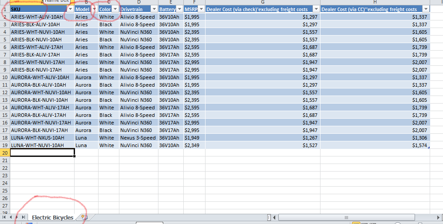Click Aurora model cell in row 10
The height and width of the screenshot is (224, 443).
click(x=87, y=77)
